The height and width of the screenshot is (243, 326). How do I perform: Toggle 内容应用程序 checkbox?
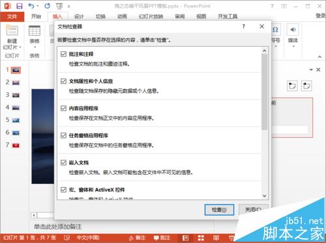click(63, 109)
